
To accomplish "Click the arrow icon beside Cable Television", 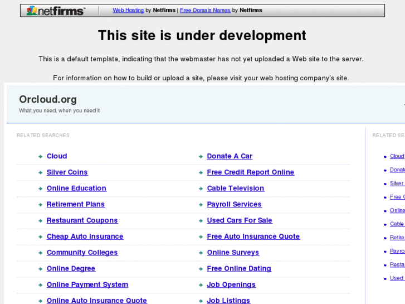I will (201, 189).
